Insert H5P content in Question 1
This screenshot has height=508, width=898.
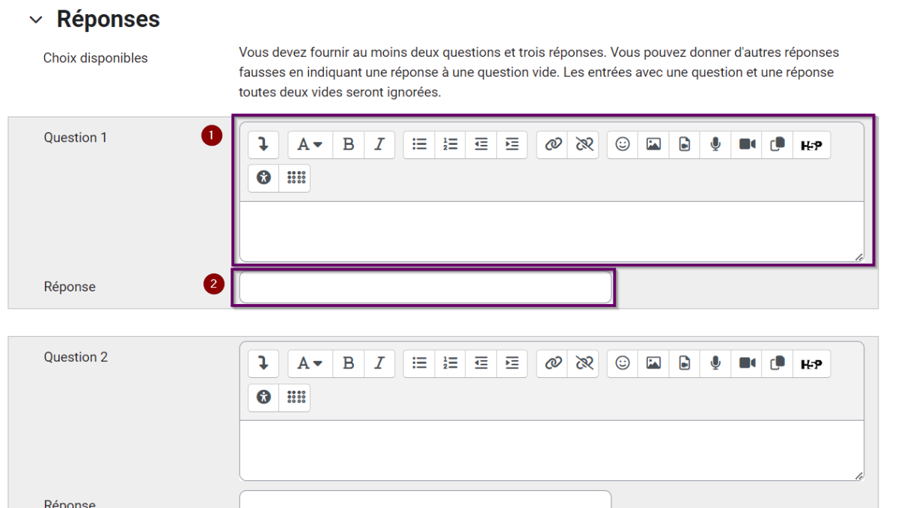812,144
